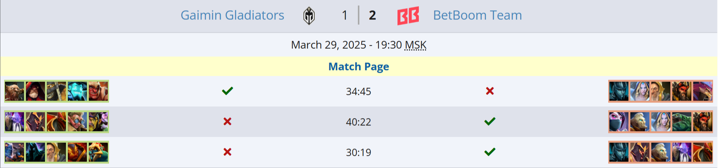
Task: Click the red BetBoom BB logo
Action: (408, 16)
